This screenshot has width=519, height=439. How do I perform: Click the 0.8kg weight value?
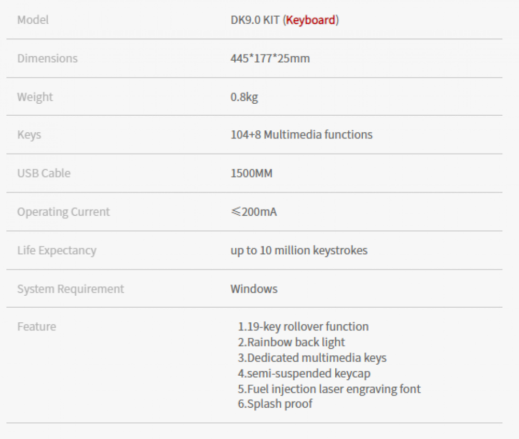[244, 97]
